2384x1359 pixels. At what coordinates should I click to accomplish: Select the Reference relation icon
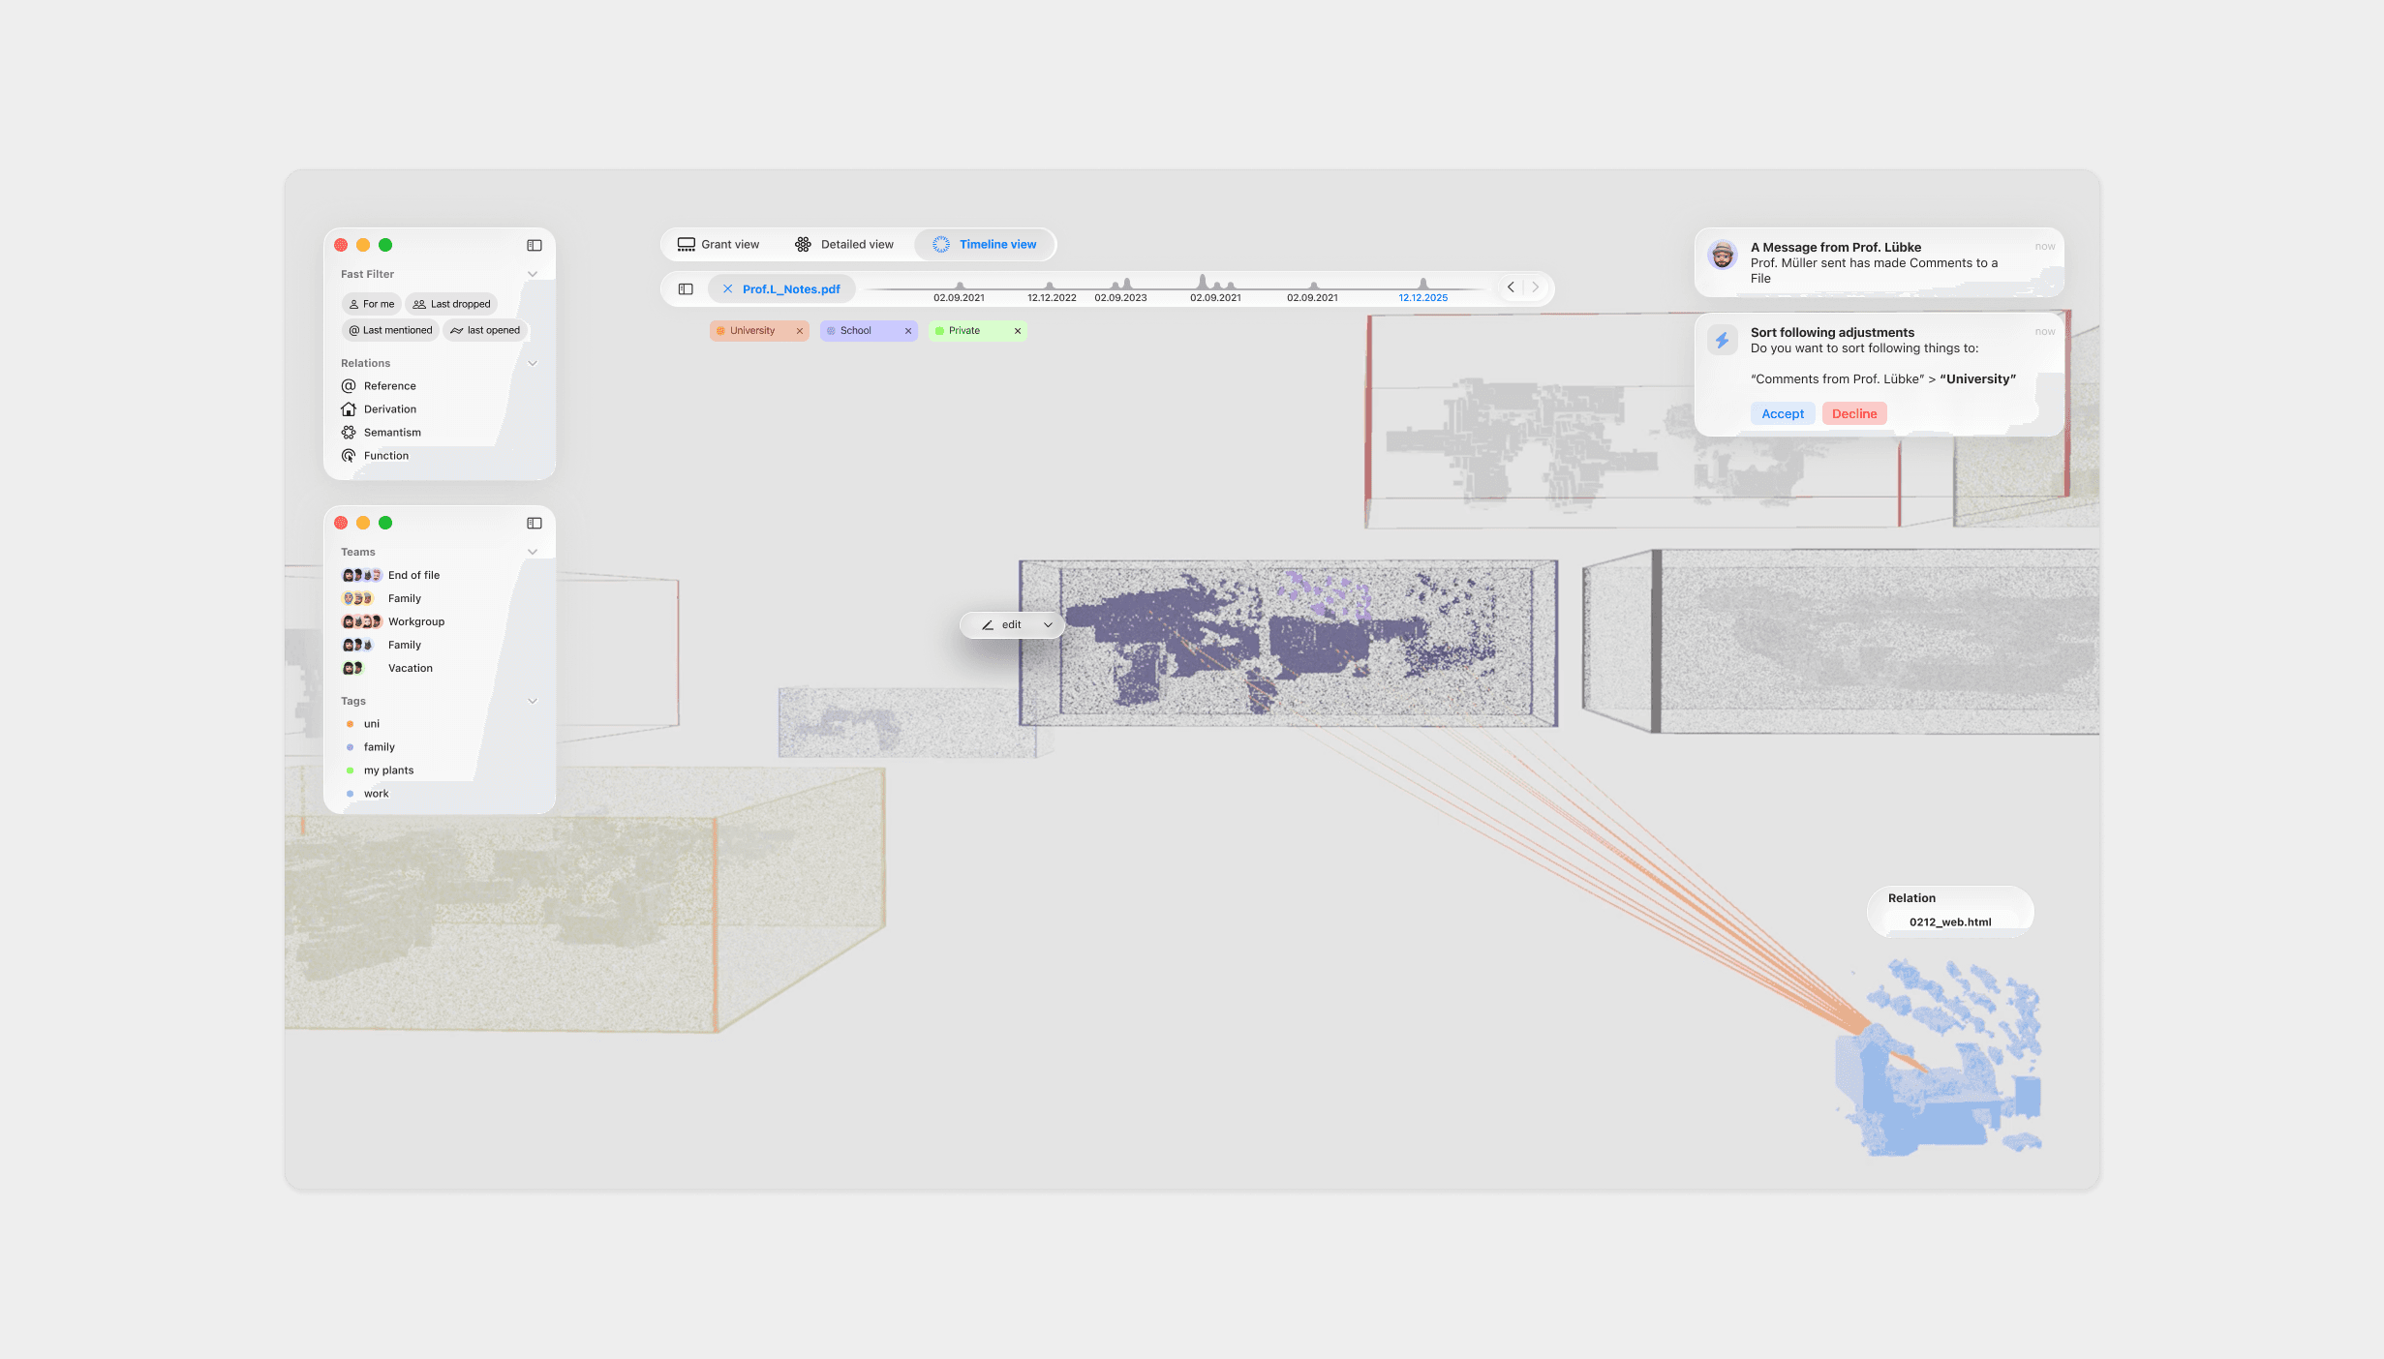tap(349, 385)
